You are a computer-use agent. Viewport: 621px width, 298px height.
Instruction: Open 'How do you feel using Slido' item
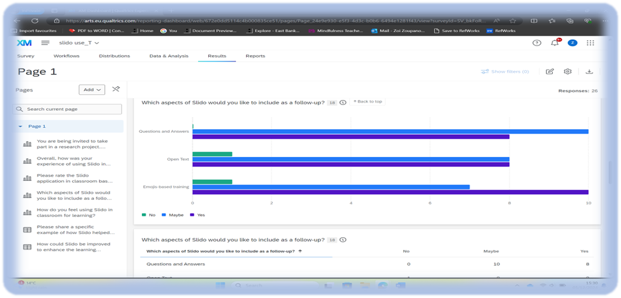click(x=75, y=213)
